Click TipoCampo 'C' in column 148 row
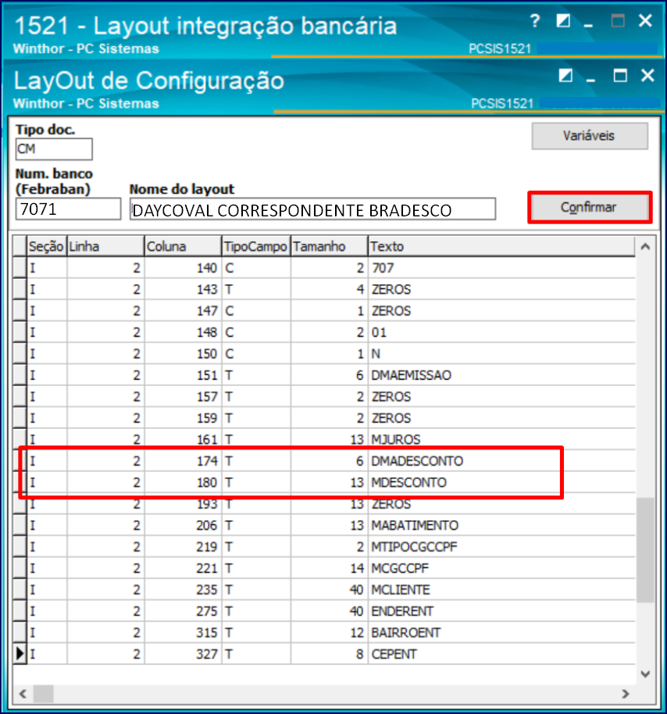The width and height of the screenshot is (667, 714). [x=256, y=332]
